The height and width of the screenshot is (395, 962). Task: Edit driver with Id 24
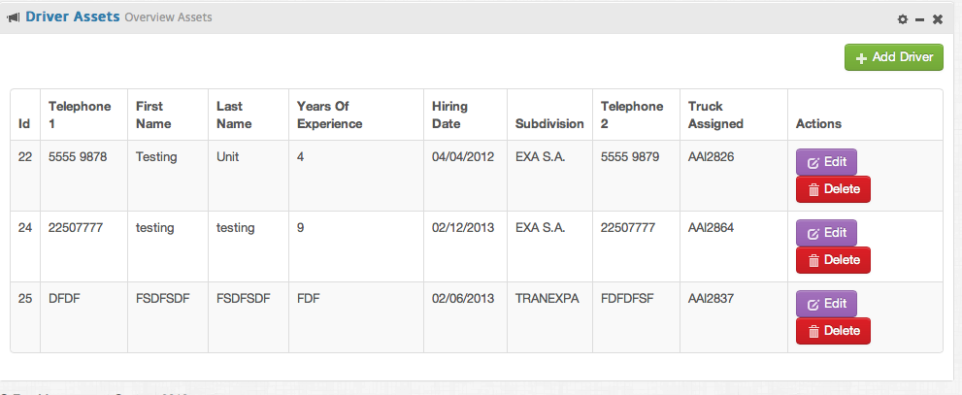click(x=826, y=233)
